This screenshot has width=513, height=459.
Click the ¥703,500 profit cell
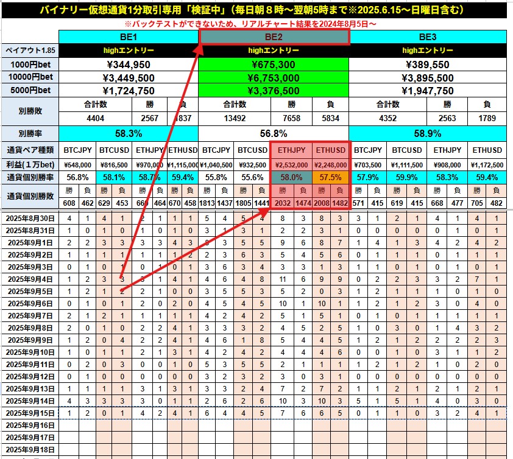click(368, 165)
